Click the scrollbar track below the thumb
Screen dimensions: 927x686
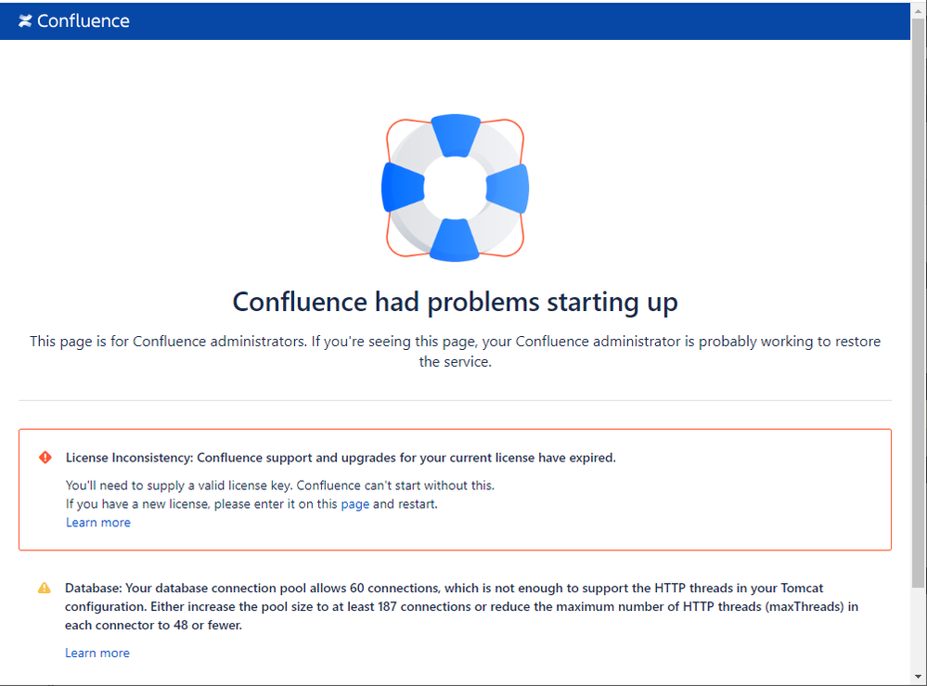pos(918,628)
